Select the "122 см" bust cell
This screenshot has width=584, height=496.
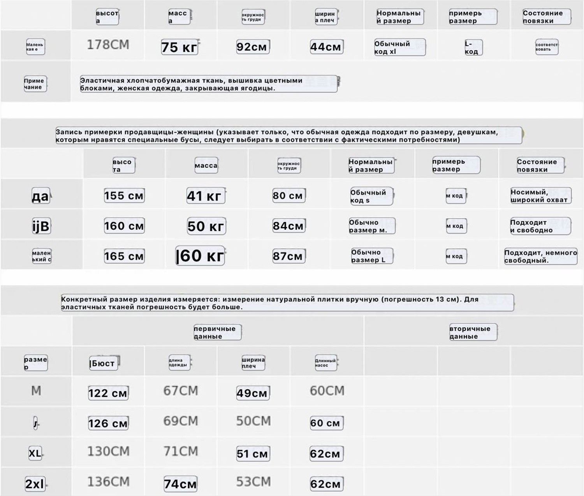[x=108, y=393]
